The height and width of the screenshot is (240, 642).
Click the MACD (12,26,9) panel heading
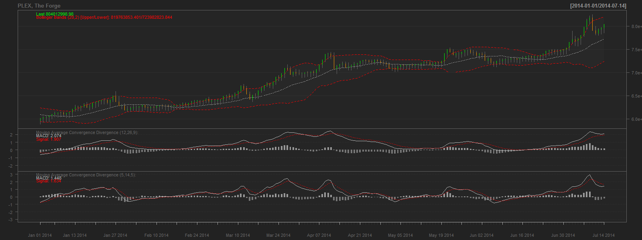(87, 132)
